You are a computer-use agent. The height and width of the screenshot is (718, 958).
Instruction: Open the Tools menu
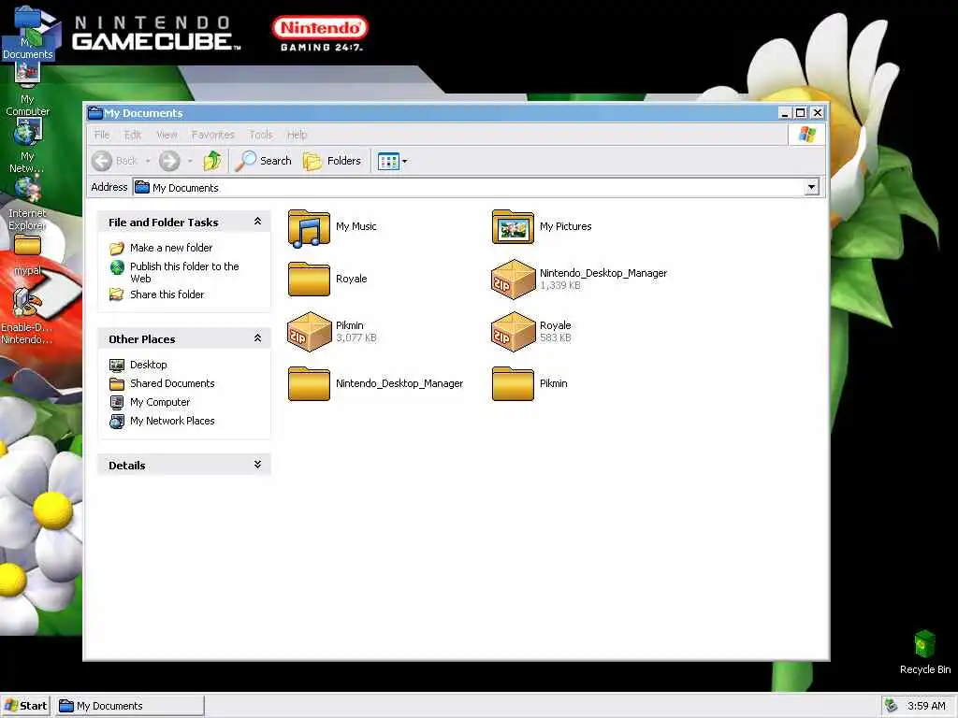pos(261,135)
